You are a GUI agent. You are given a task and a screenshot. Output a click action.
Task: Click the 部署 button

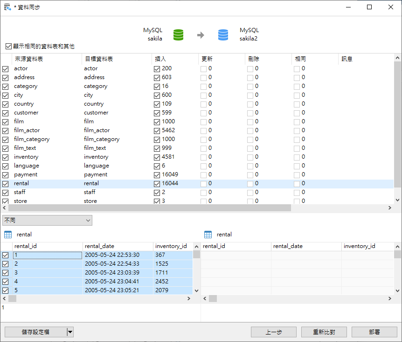point(374,332)
